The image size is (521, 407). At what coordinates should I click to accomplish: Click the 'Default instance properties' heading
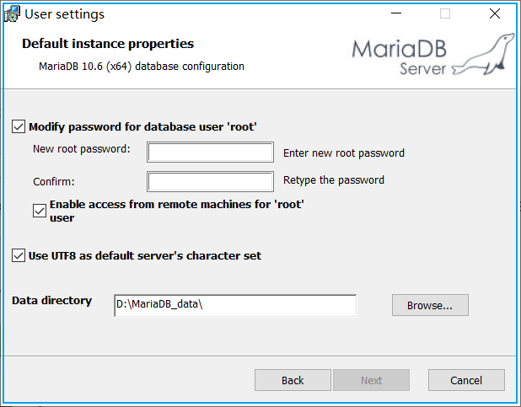[x=108, y=44]
